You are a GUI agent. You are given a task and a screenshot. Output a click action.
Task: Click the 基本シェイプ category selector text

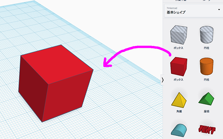click(x=176, y=12)
